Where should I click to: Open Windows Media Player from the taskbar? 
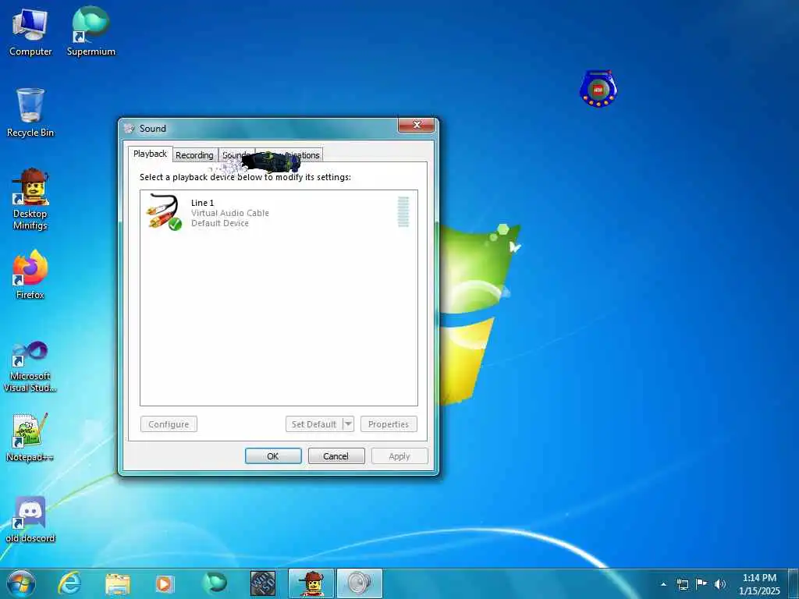pos(164,583)
